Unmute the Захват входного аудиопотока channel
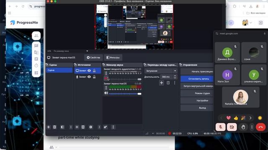Viewport: 268px width, 150px height. 106,79
